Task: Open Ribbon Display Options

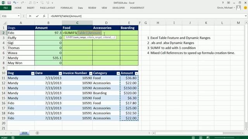Action: pos(228,3)
